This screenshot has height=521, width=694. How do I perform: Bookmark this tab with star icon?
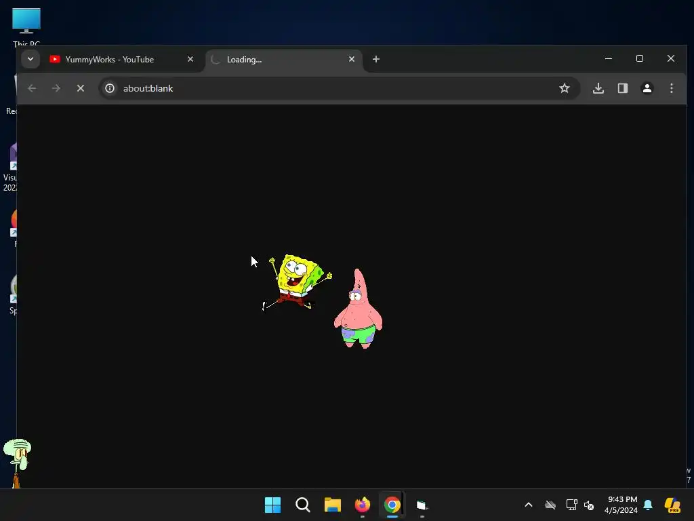[565, 88]
